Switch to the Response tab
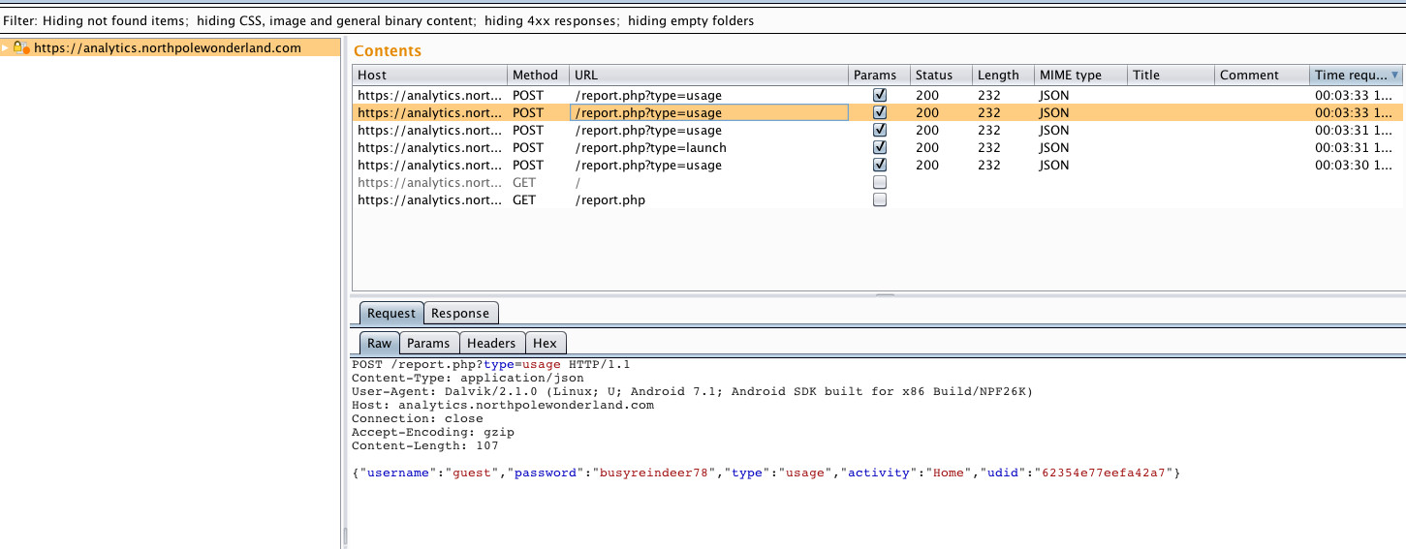1406x549 pixels. (460, 314)
